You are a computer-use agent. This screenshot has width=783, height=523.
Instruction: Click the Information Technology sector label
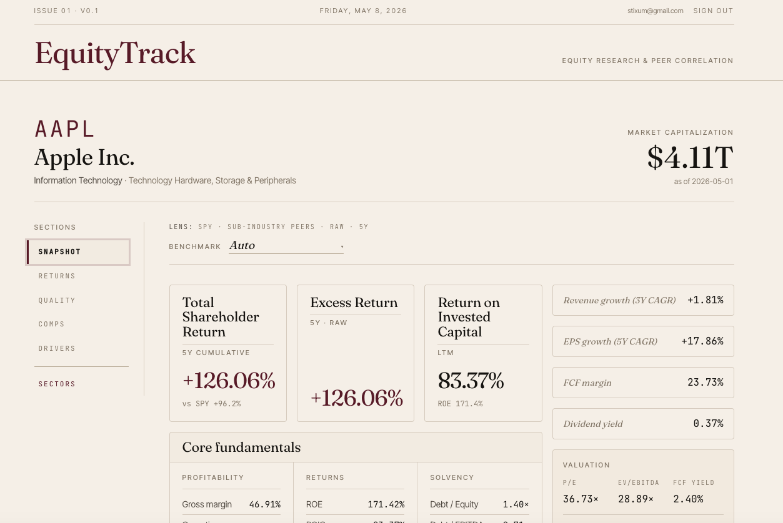(78, 180)
